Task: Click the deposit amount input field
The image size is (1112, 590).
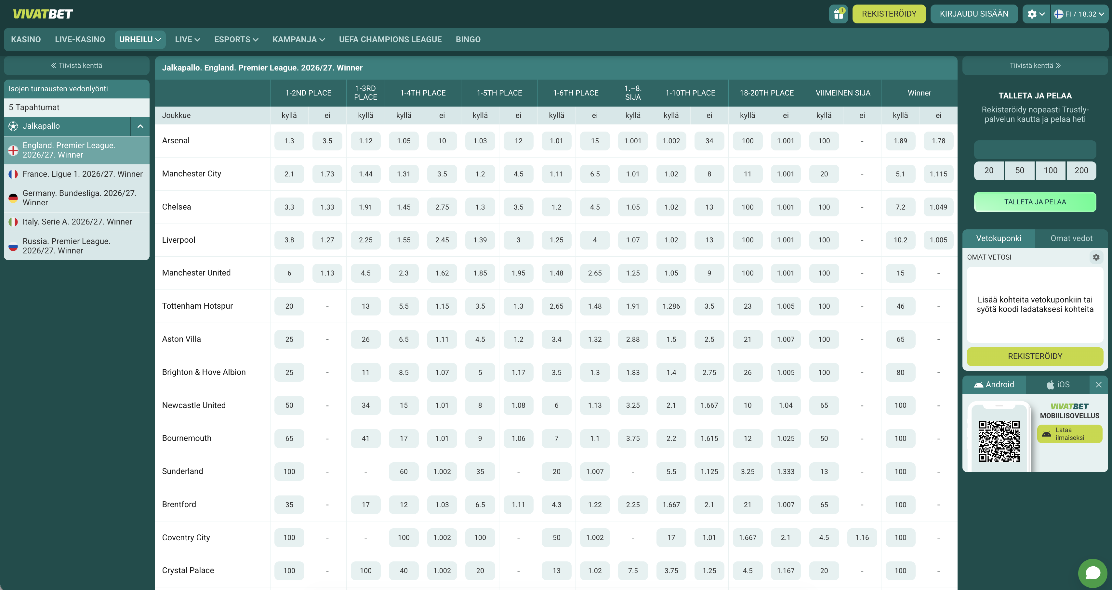Action: [1035, 150]
